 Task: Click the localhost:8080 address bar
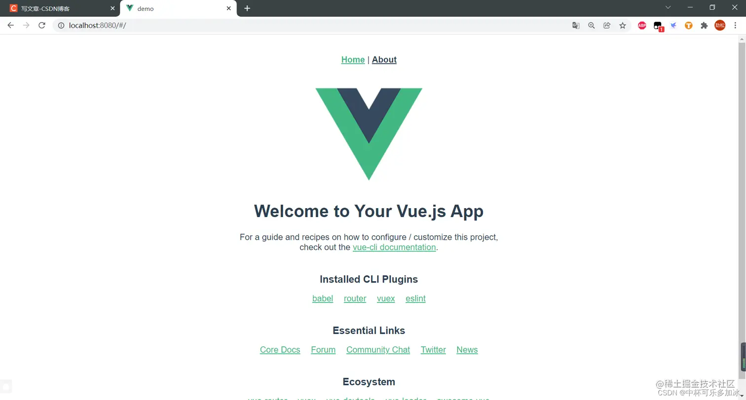[316, 26]
